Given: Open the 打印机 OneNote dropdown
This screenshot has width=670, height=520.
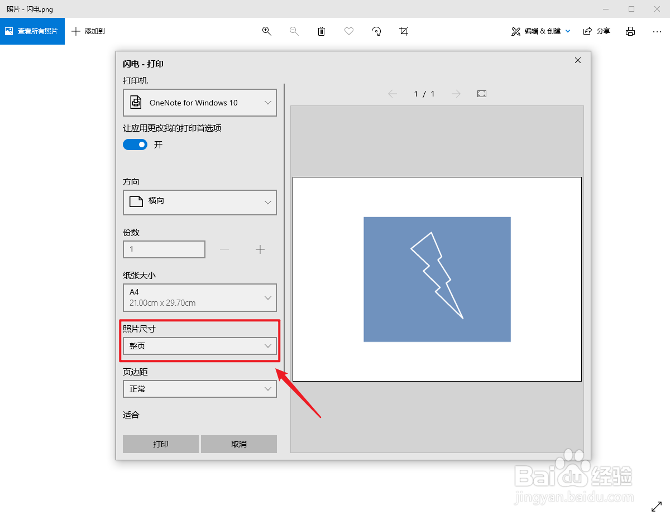Looking at the screenshot, I should [200, 103].
